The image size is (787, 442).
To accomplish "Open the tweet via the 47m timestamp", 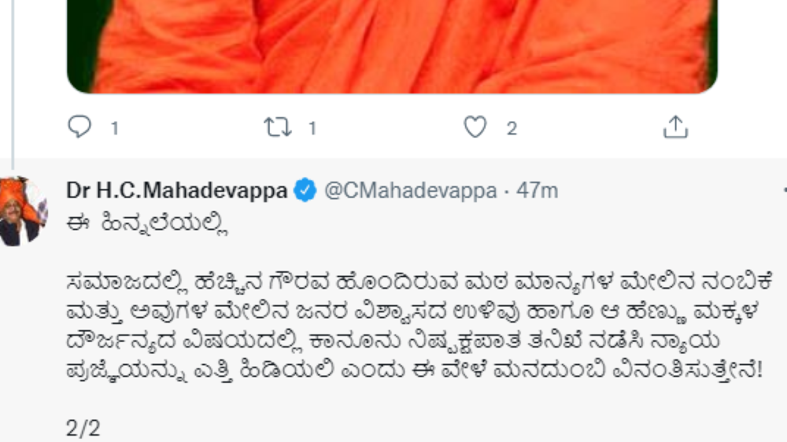I will pos(537,190).
